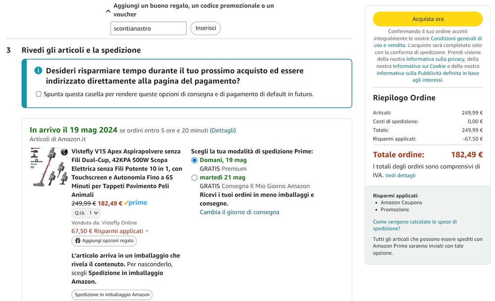Select Domani 19 mag delivery option

195,160
